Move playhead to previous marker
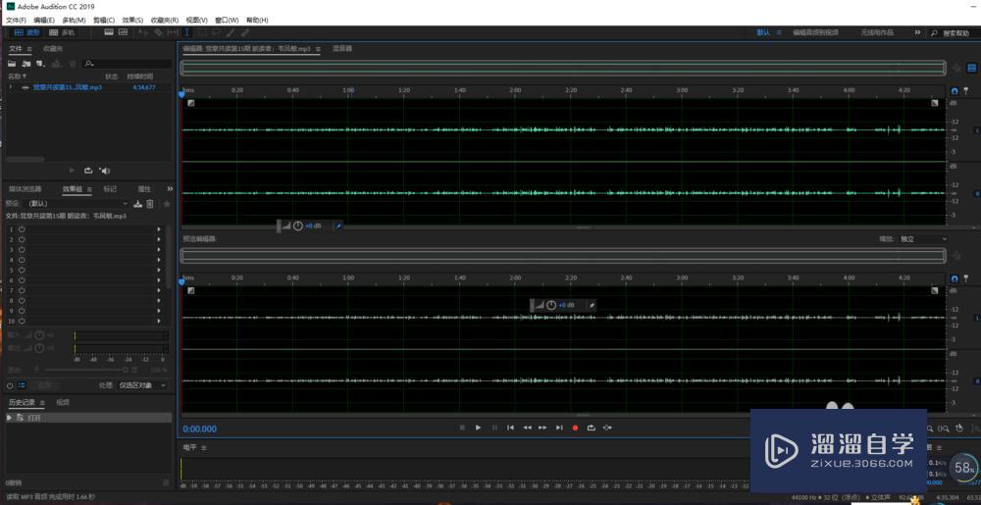The height and width of the screenshot is (505, 981). coord(510,428)
